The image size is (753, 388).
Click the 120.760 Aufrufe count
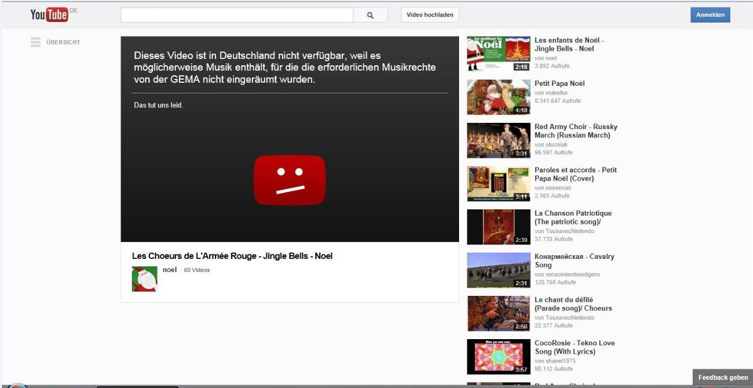555,282
